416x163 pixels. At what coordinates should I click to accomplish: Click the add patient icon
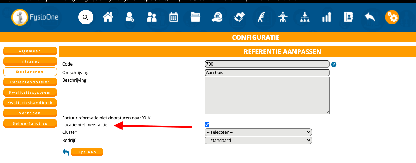(x=130, y=17)
